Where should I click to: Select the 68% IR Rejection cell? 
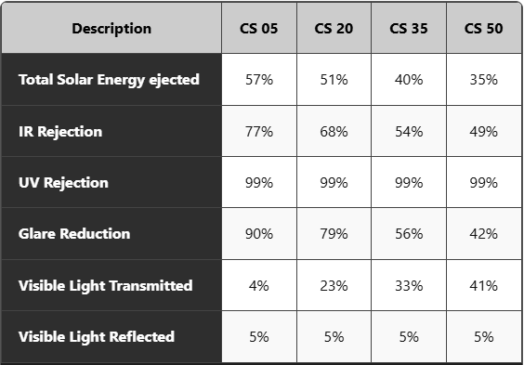pos(334,131)
